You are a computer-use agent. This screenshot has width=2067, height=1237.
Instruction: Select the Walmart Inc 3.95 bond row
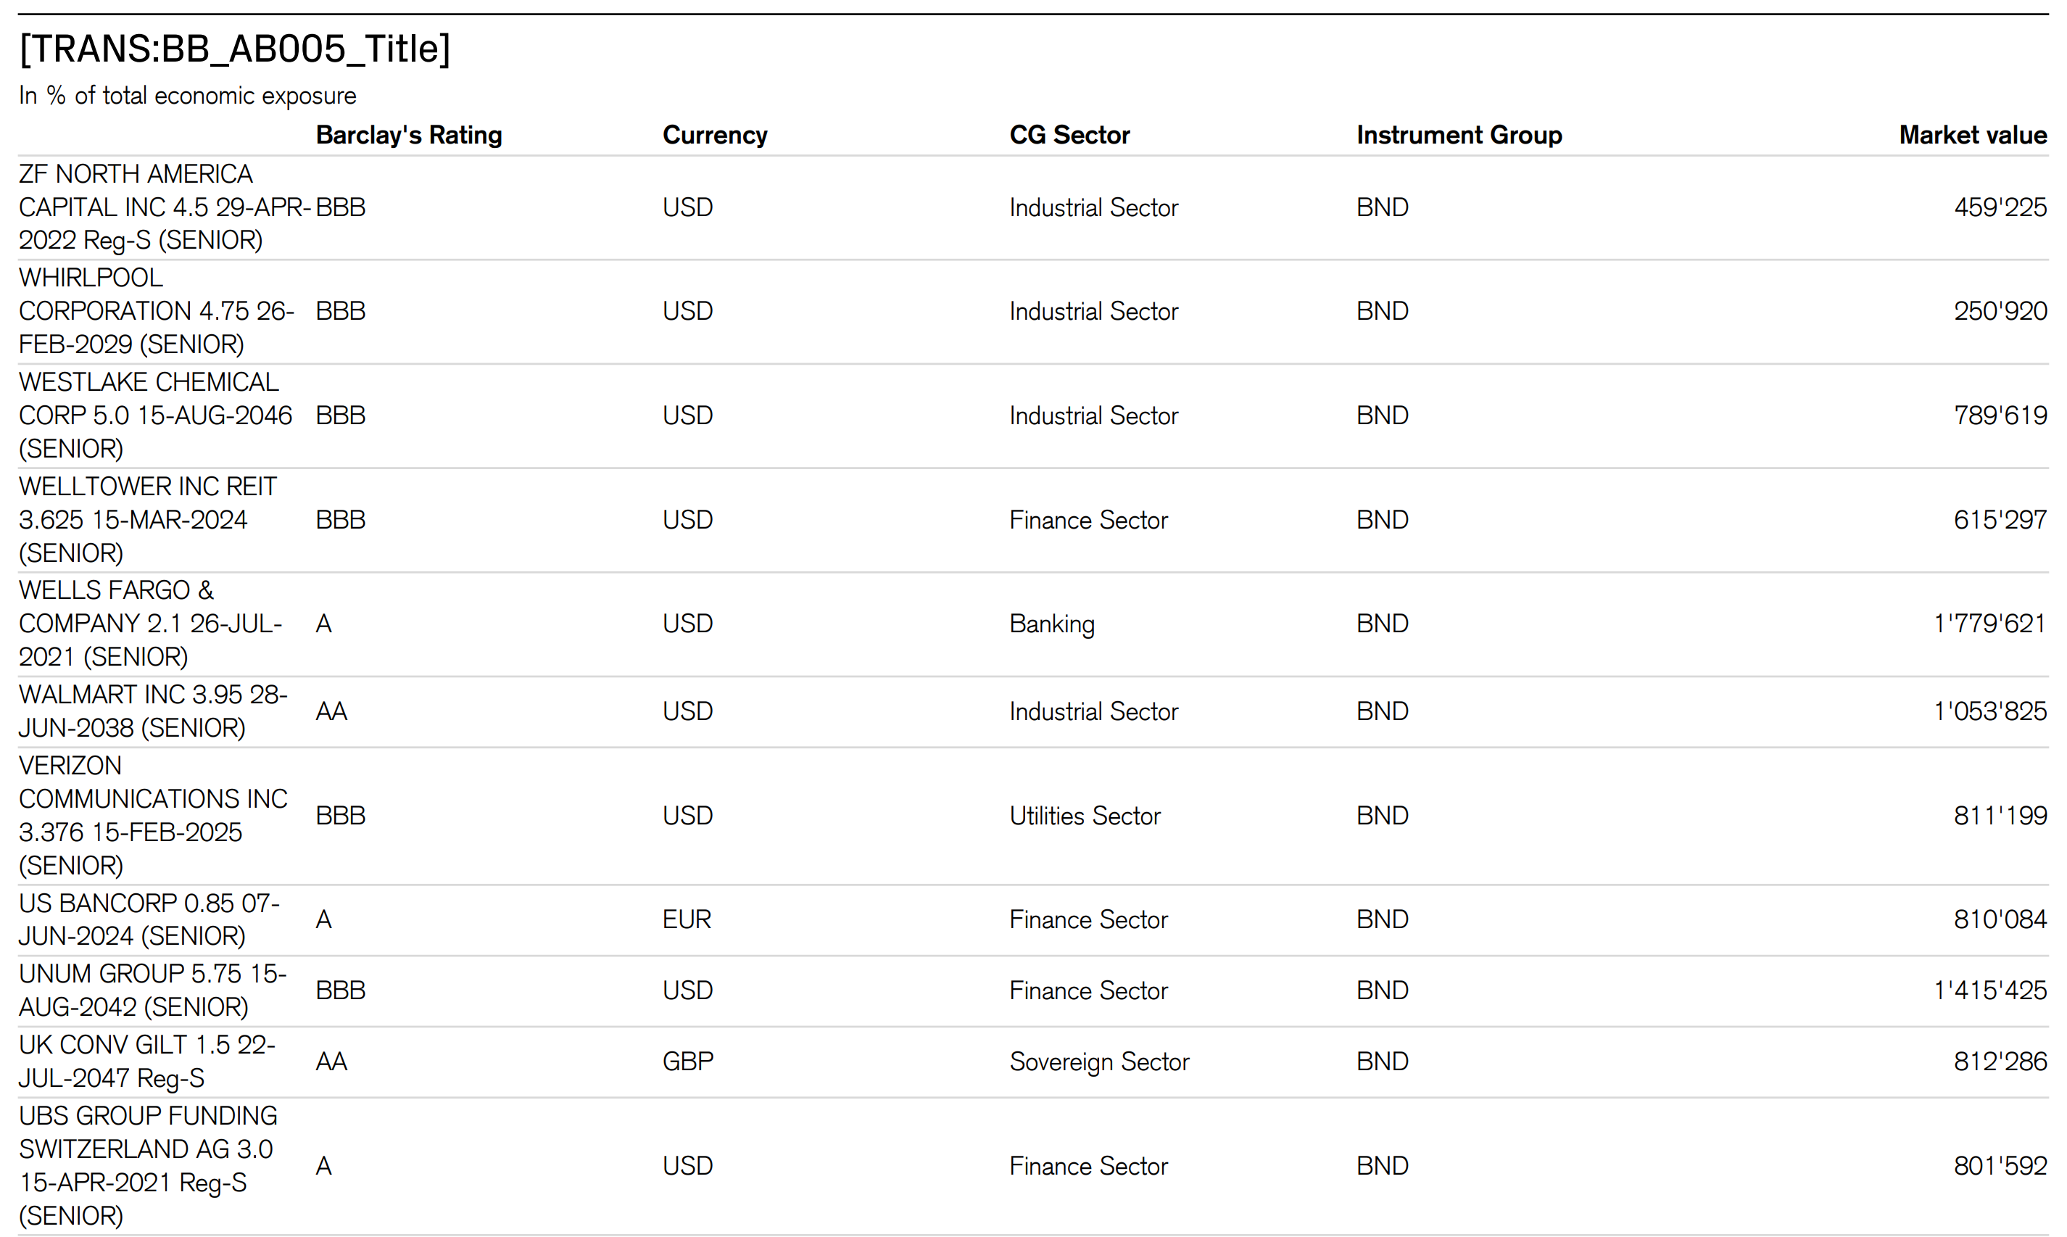coord(152,711)
